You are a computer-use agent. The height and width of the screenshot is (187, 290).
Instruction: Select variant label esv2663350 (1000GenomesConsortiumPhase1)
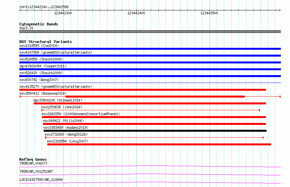81,114
